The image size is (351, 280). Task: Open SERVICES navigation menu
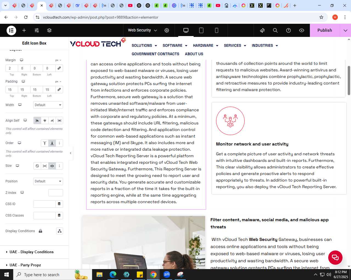235,46
